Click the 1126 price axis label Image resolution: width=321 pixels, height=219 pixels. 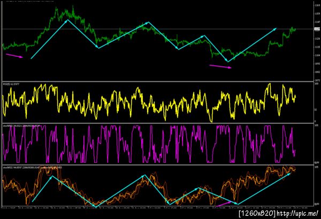point(317,39)
